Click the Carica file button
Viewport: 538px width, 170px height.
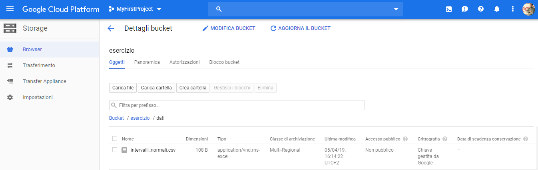(x=123, y=88)
